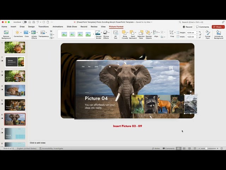Expand the Share button dropdown

223,27
